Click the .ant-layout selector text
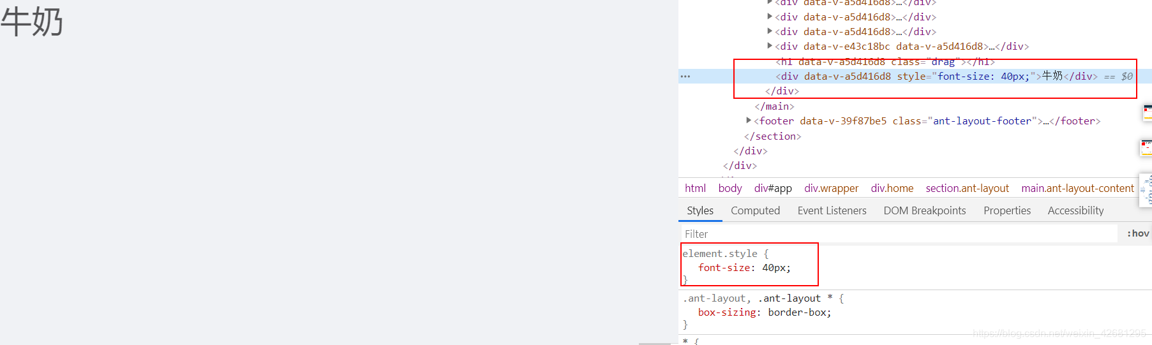1152x345 pixels. click(x=714, y=298)
